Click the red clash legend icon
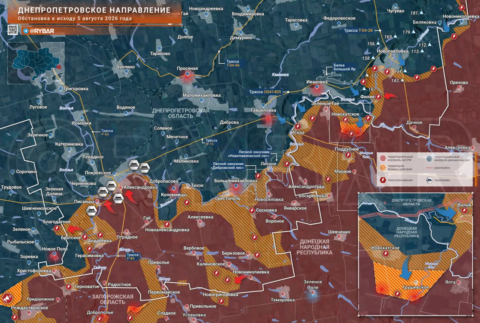Viewport: 480px width, 323px height. click(x=382, y=180)
